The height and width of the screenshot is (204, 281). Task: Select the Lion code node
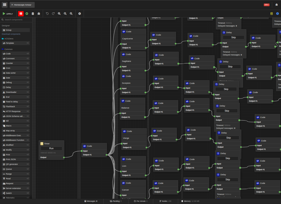tap(133, 167)
